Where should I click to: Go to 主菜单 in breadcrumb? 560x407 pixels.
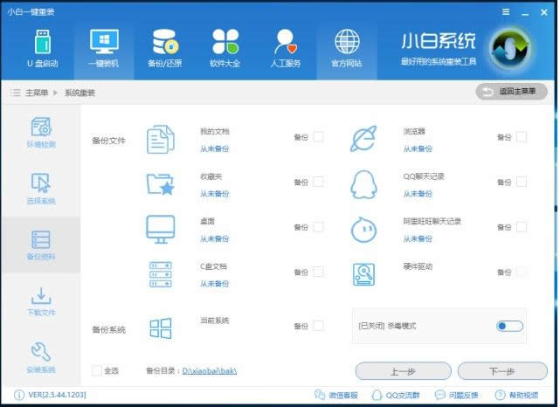point(37,93)
